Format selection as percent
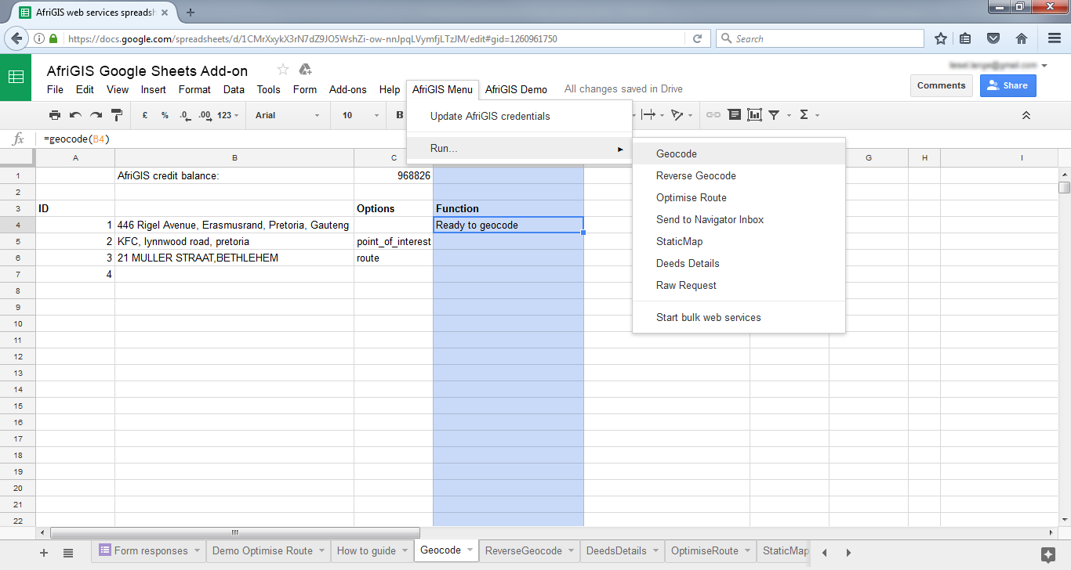This screenshot has height=570, width=1071. coord(164,114)
